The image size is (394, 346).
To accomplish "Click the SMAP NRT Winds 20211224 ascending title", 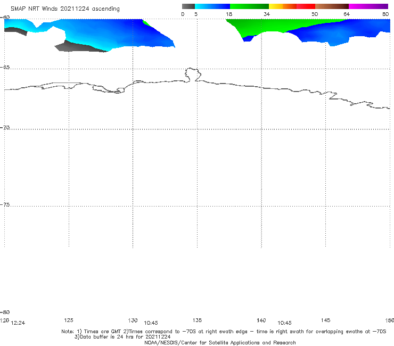I will tap(65, 9).
